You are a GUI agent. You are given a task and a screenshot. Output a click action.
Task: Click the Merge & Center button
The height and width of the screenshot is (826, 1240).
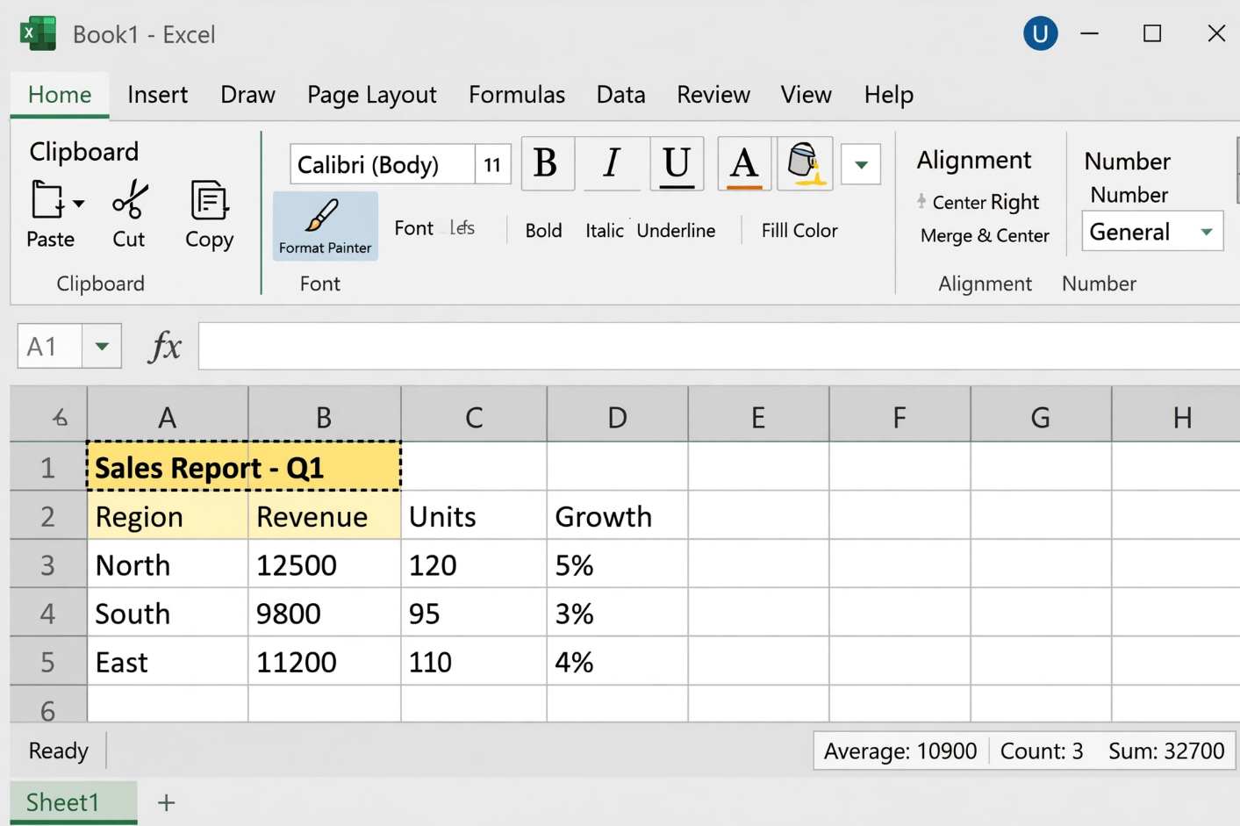[x=985, y=235]
